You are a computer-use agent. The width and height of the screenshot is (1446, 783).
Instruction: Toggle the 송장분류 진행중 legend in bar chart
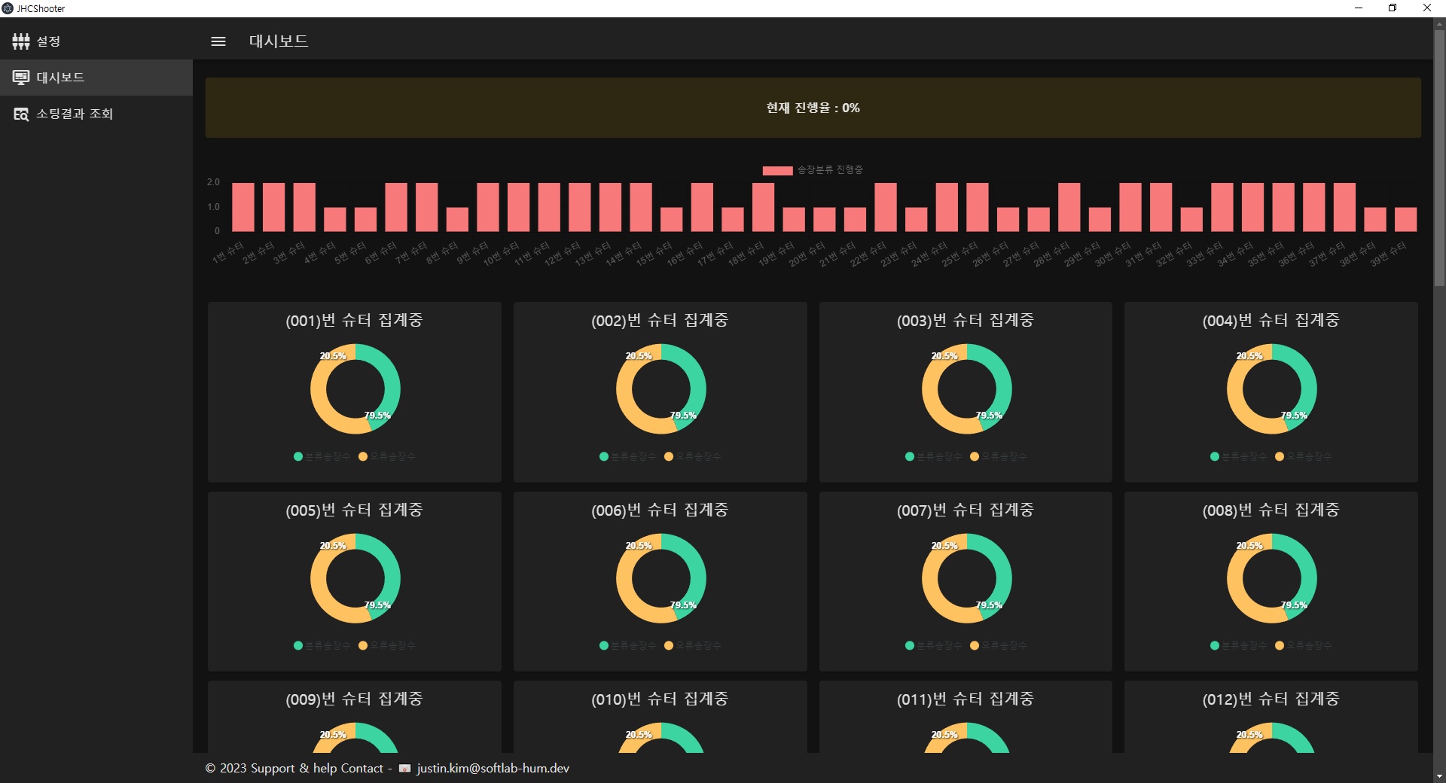[813, 170]
